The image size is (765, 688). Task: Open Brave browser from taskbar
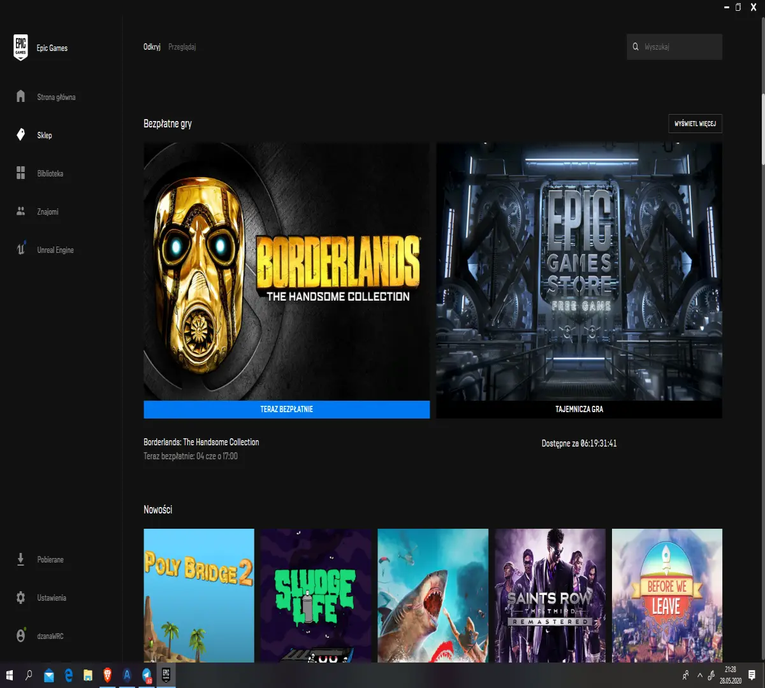click(x=107, y=675)
